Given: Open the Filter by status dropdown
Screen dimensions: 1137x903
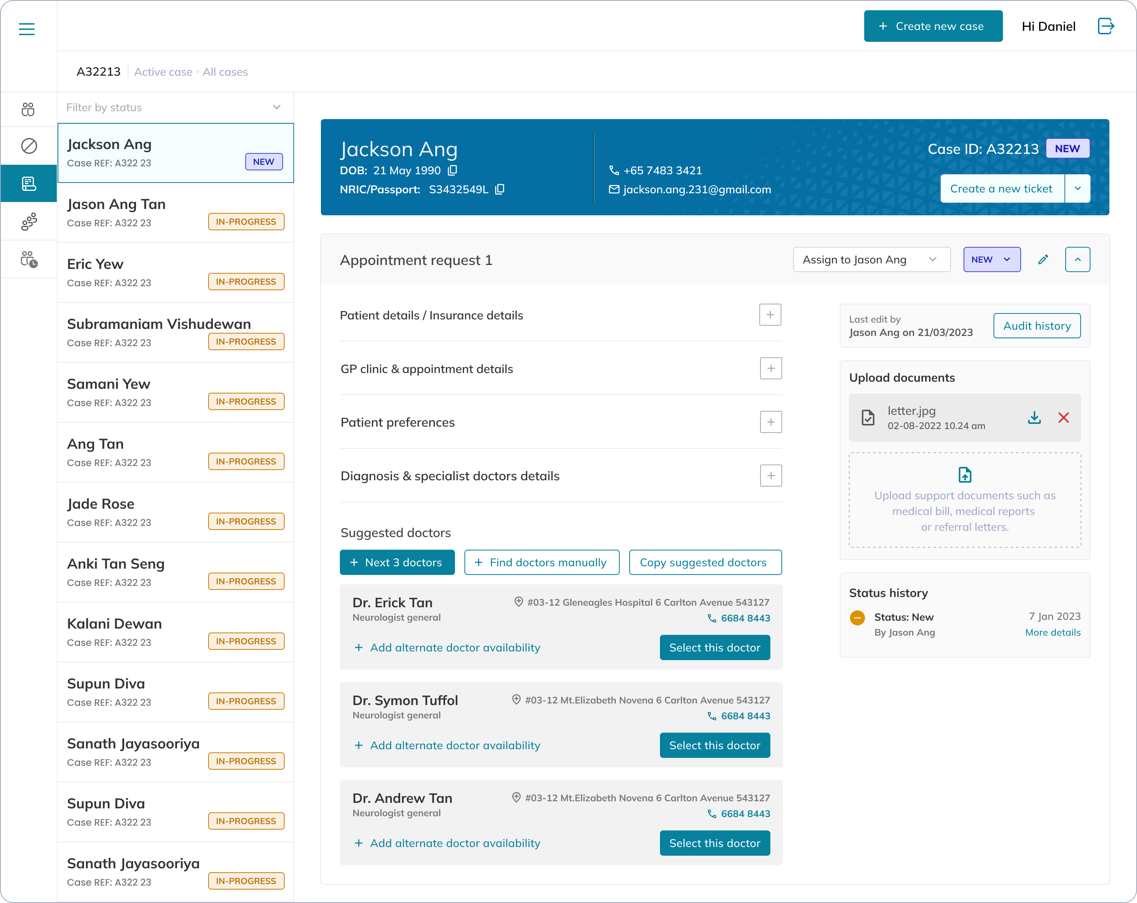Looking at the screenshot, I should coord(174,108).
